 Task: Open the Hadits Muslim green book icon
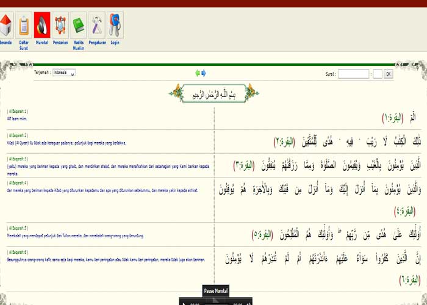[x=79, y=25]
